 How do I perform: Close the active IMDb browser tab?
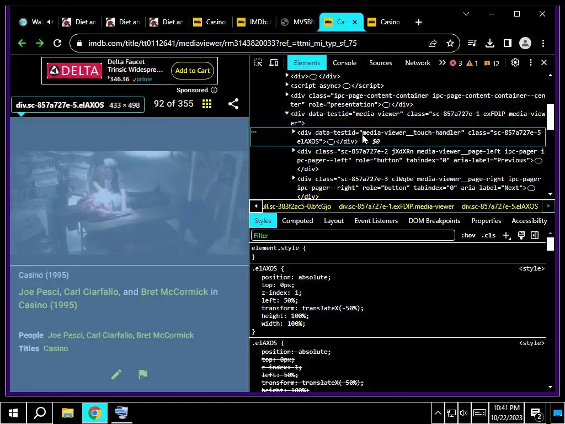pos(355,22)
